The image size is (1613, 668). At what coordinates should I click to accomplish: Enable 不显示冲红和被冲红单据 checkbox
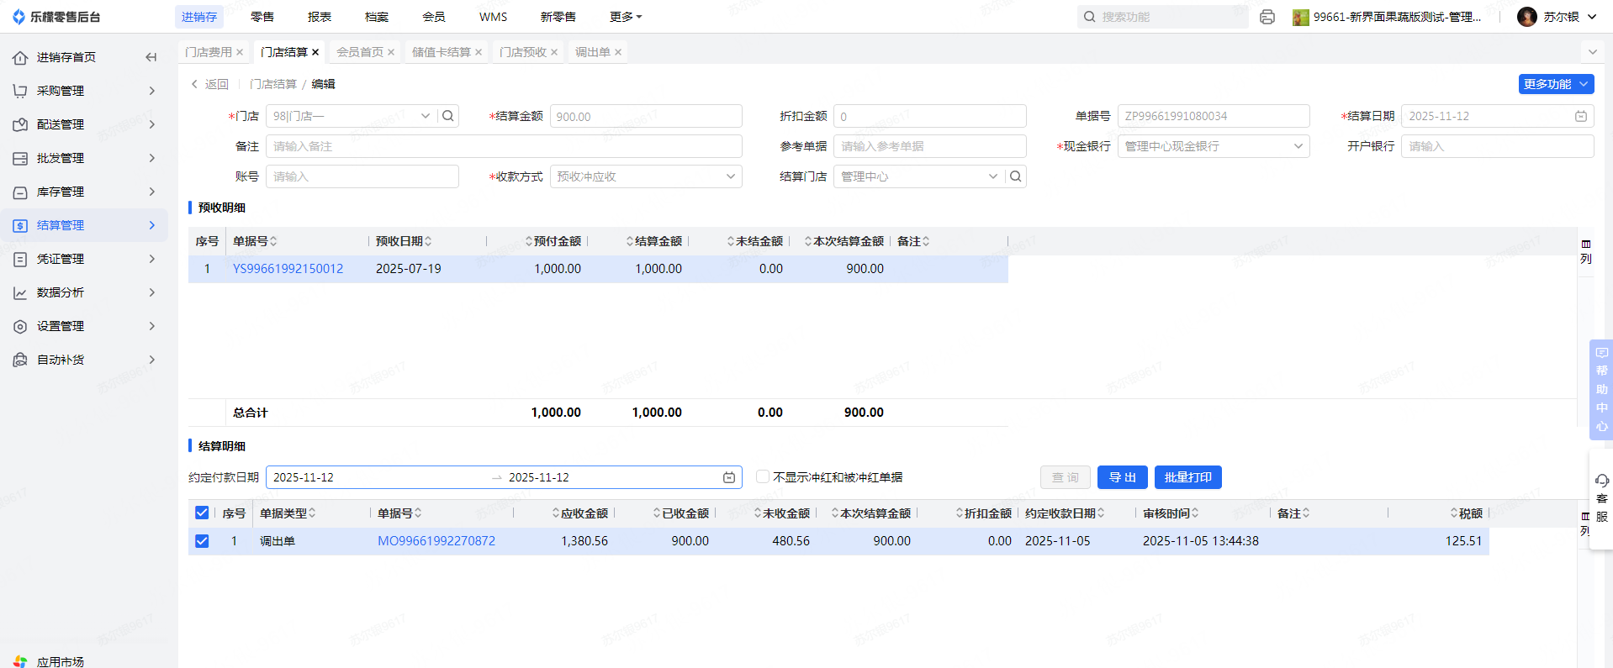[763, 476]
